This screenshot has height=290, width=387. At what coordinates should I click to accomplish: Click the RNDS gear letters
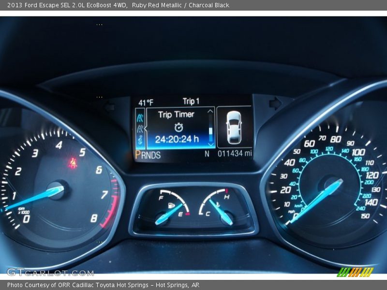click(x=151, y=155)
